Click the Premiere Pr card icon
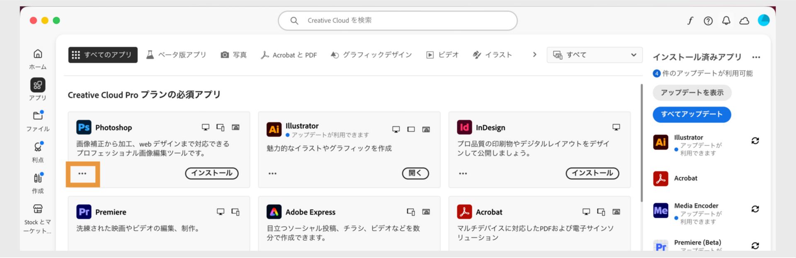 tap(84, 212)
